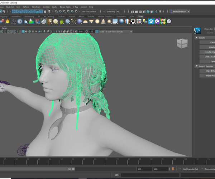Image resolution: width=215 pixels, height=179 pixels.
Task: Open the Deform menu
Action: pyautogui.click(x=26, y=7)
